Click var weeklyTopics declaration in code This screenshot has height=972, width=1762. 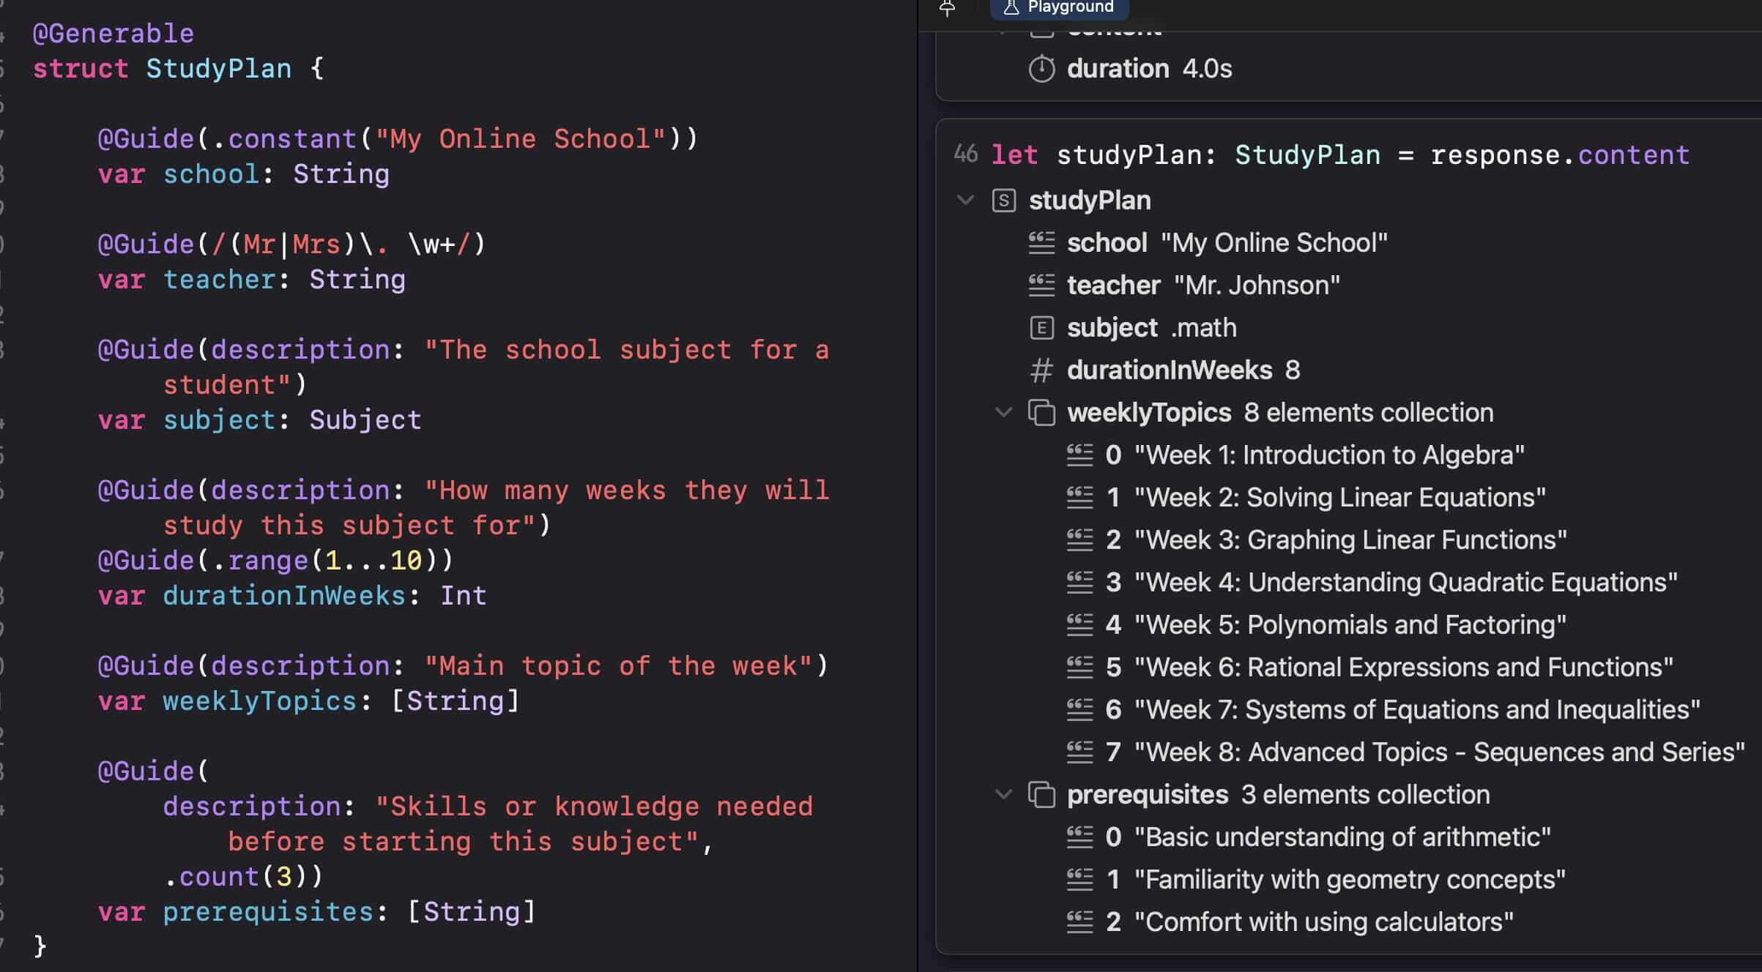point(308,701)
